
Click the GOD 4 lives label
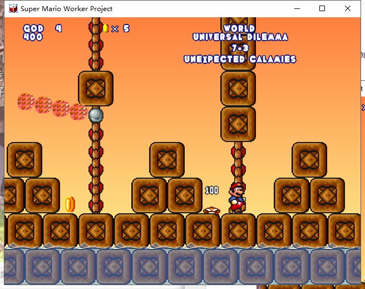(x=43, y=28)
